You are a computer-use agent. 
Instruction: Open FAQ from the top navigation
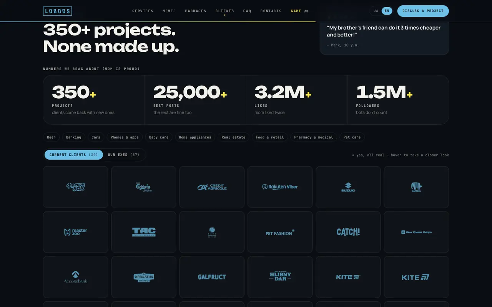pos(247,11)
